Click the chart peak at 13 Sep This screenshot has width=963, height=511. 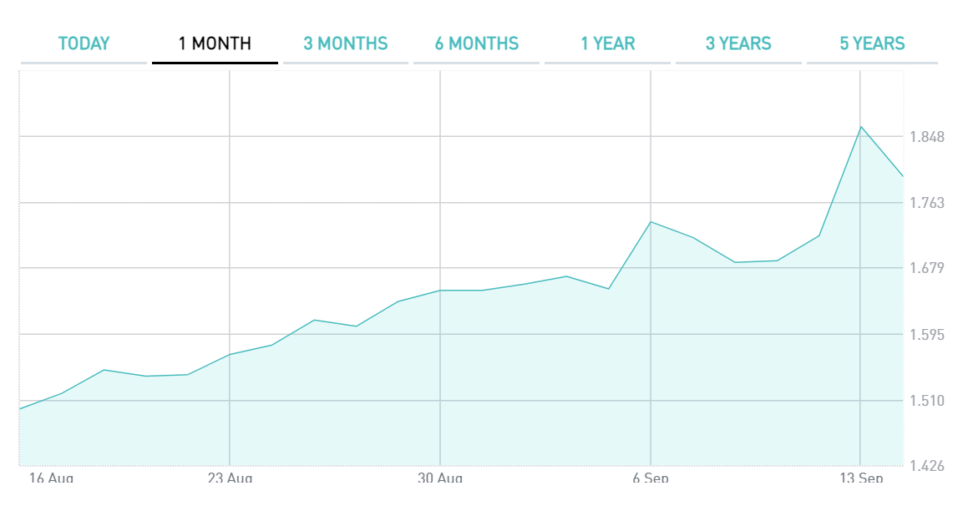[860, 127]
